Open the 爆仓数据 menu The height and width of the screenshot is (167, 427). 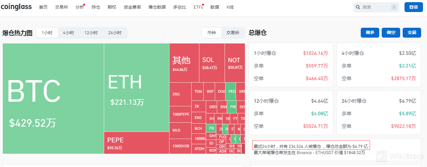pos(157,7)
